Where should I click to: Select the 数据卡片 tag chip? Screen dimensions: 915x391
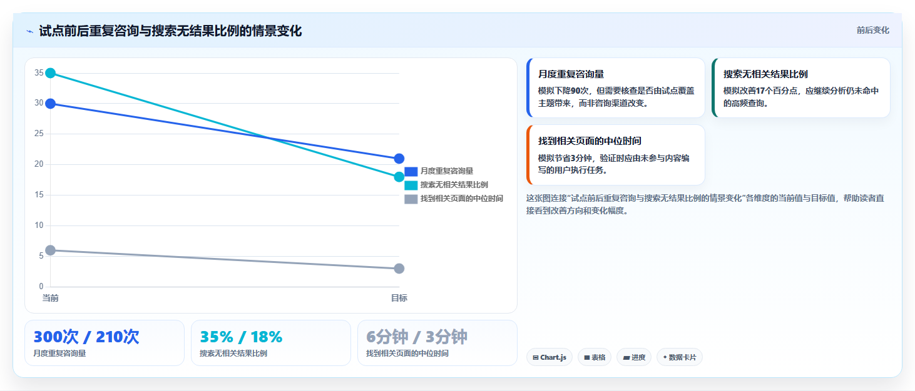pos(680,357)
